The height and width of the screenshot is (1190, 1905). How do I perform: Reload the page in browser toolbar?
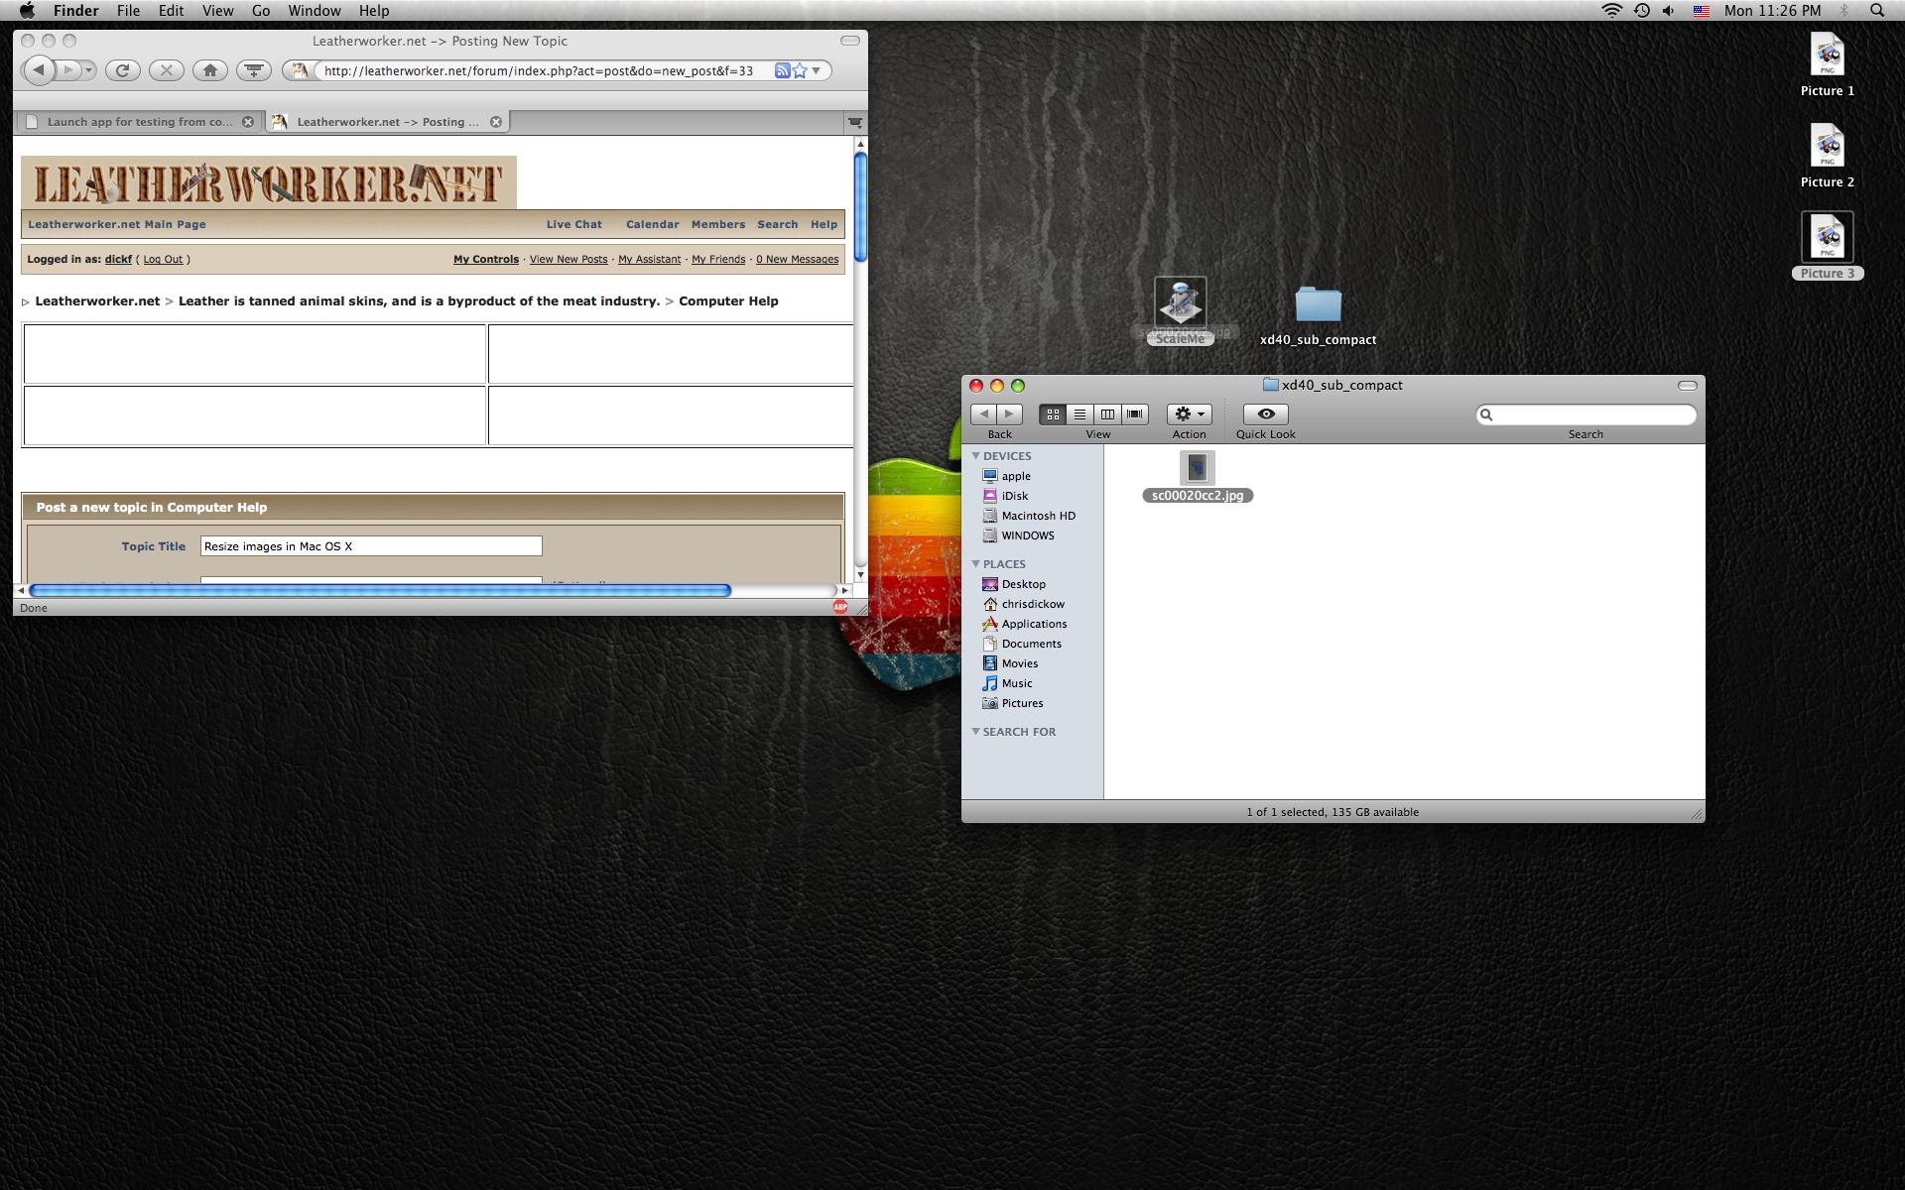123,70
